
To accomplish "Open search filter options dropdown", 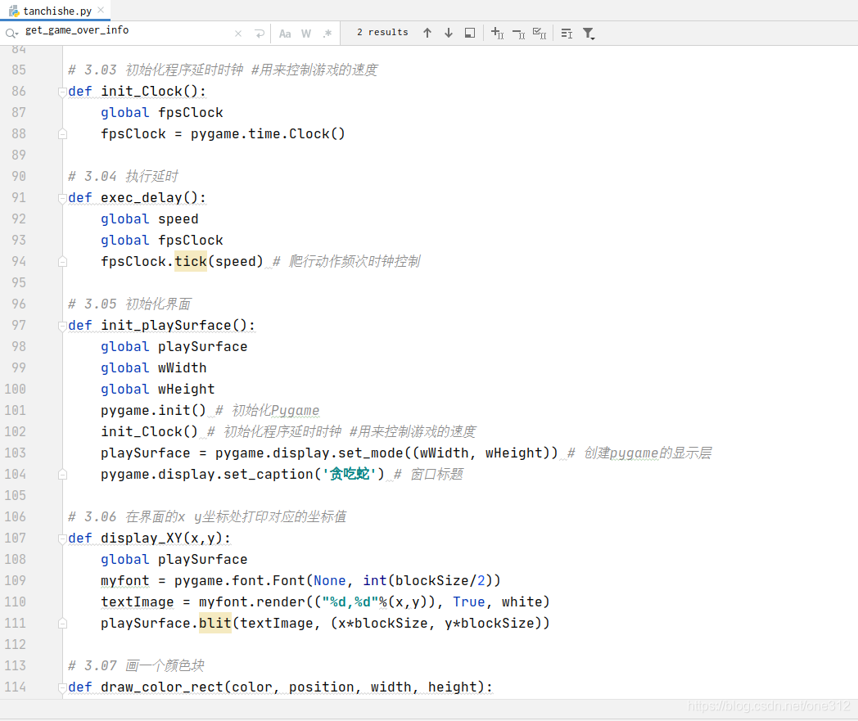I will pyautogui.click(x=589, y=34).
